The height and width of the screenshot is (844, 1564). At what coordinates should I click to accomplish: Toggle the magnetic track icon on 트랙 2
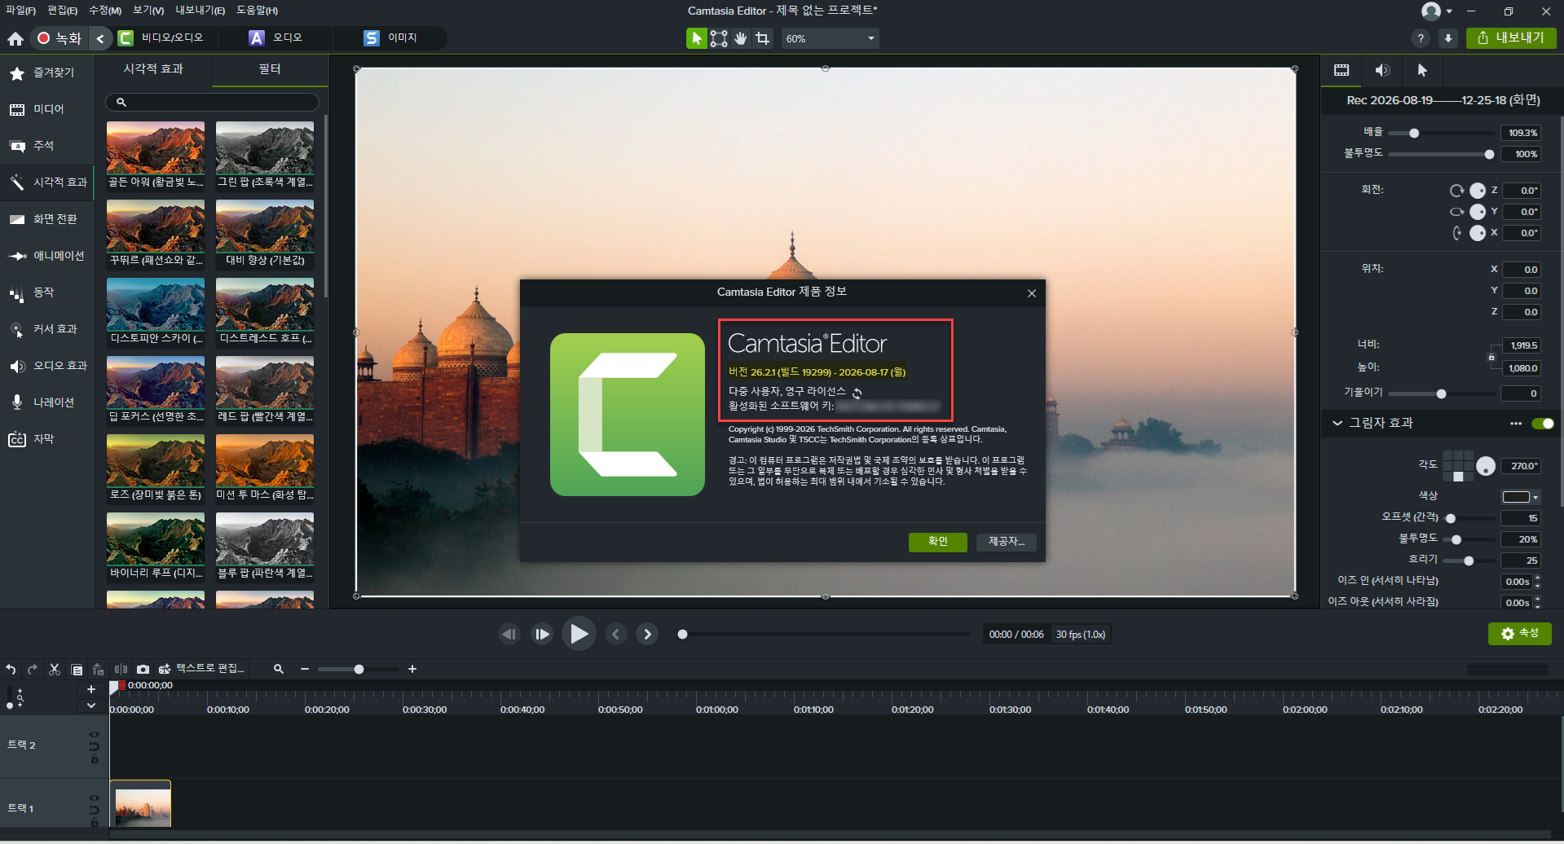[95, 746]
